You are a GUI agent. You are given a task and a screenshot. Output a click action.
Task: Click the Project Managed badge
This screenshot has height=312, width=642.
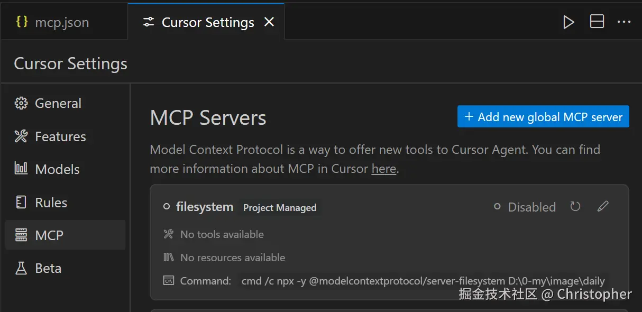coord(280,208)
